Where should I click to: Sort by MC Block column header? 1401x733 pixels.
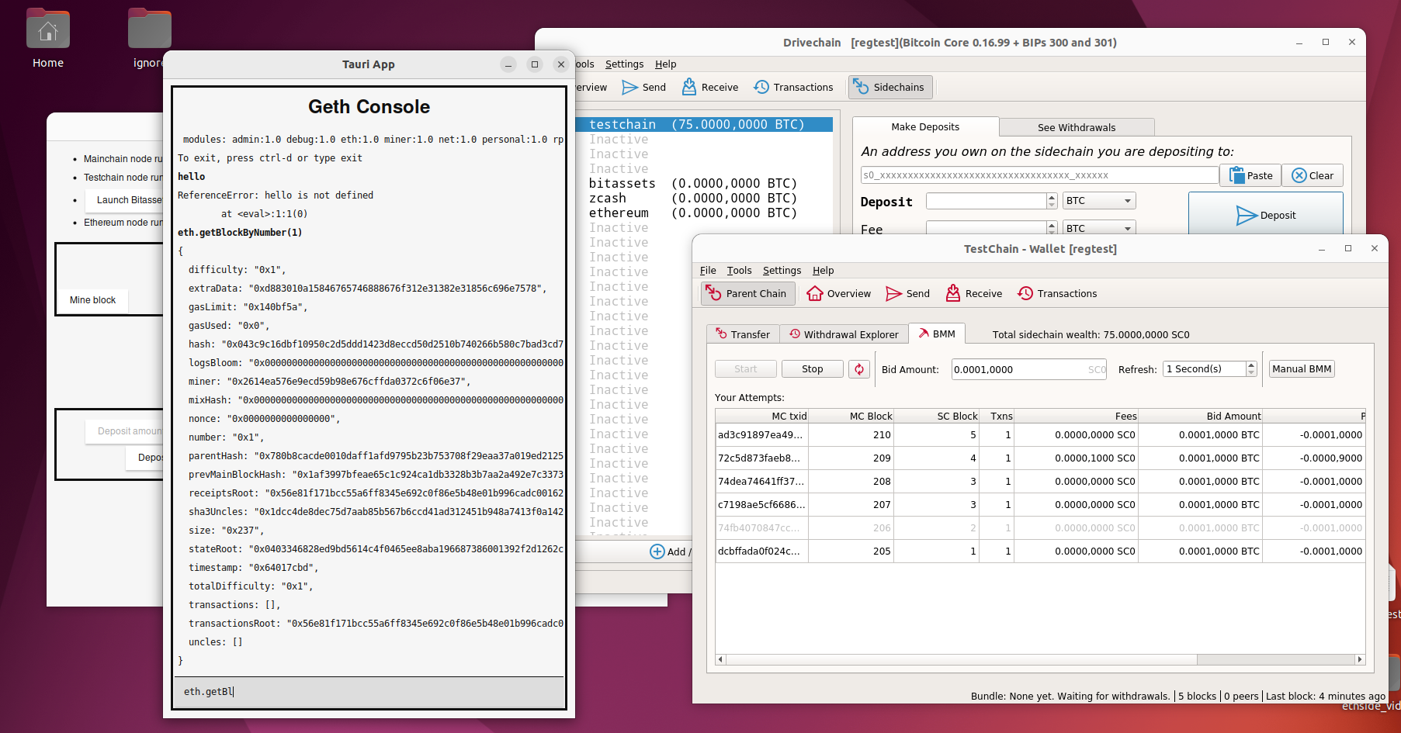click(x=851, y=416)
